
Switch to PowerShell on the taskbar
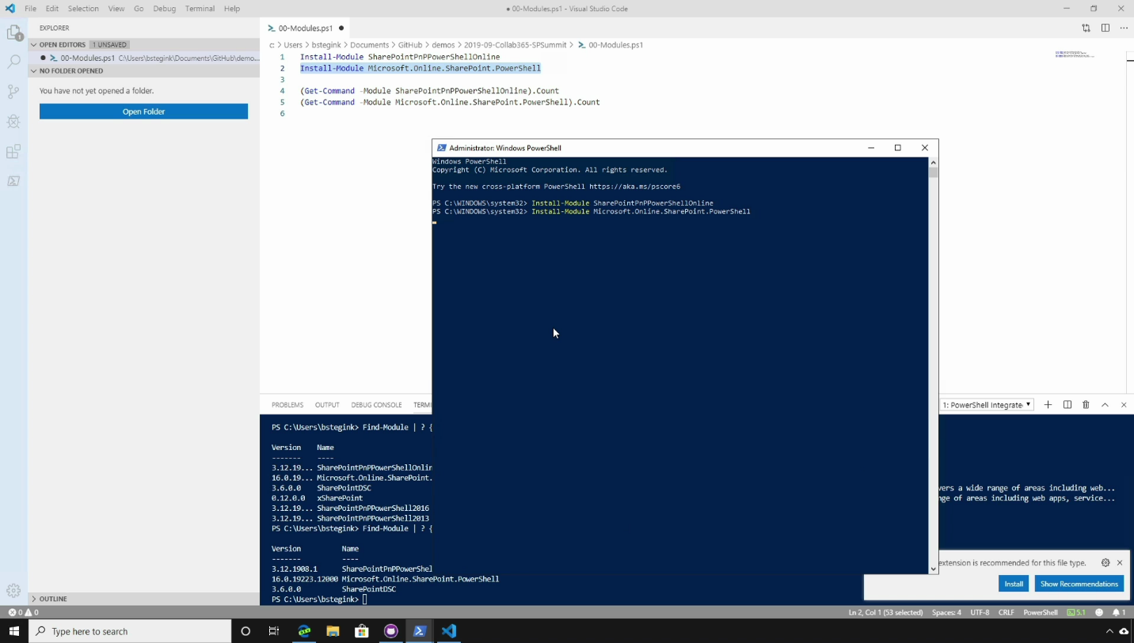tap(420, 631)
